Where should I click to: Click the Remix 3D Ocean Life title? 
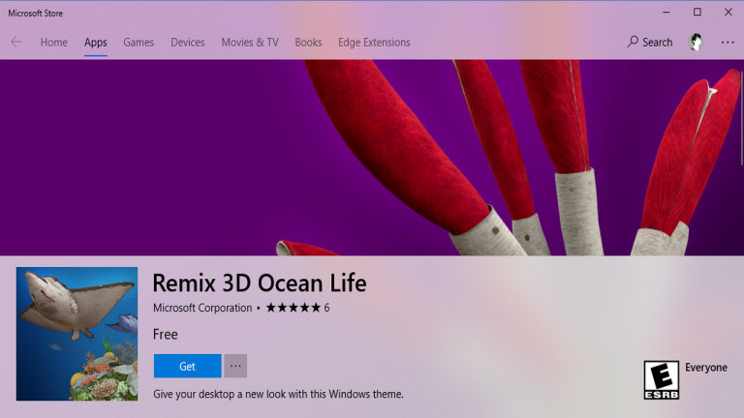point(259,283)
